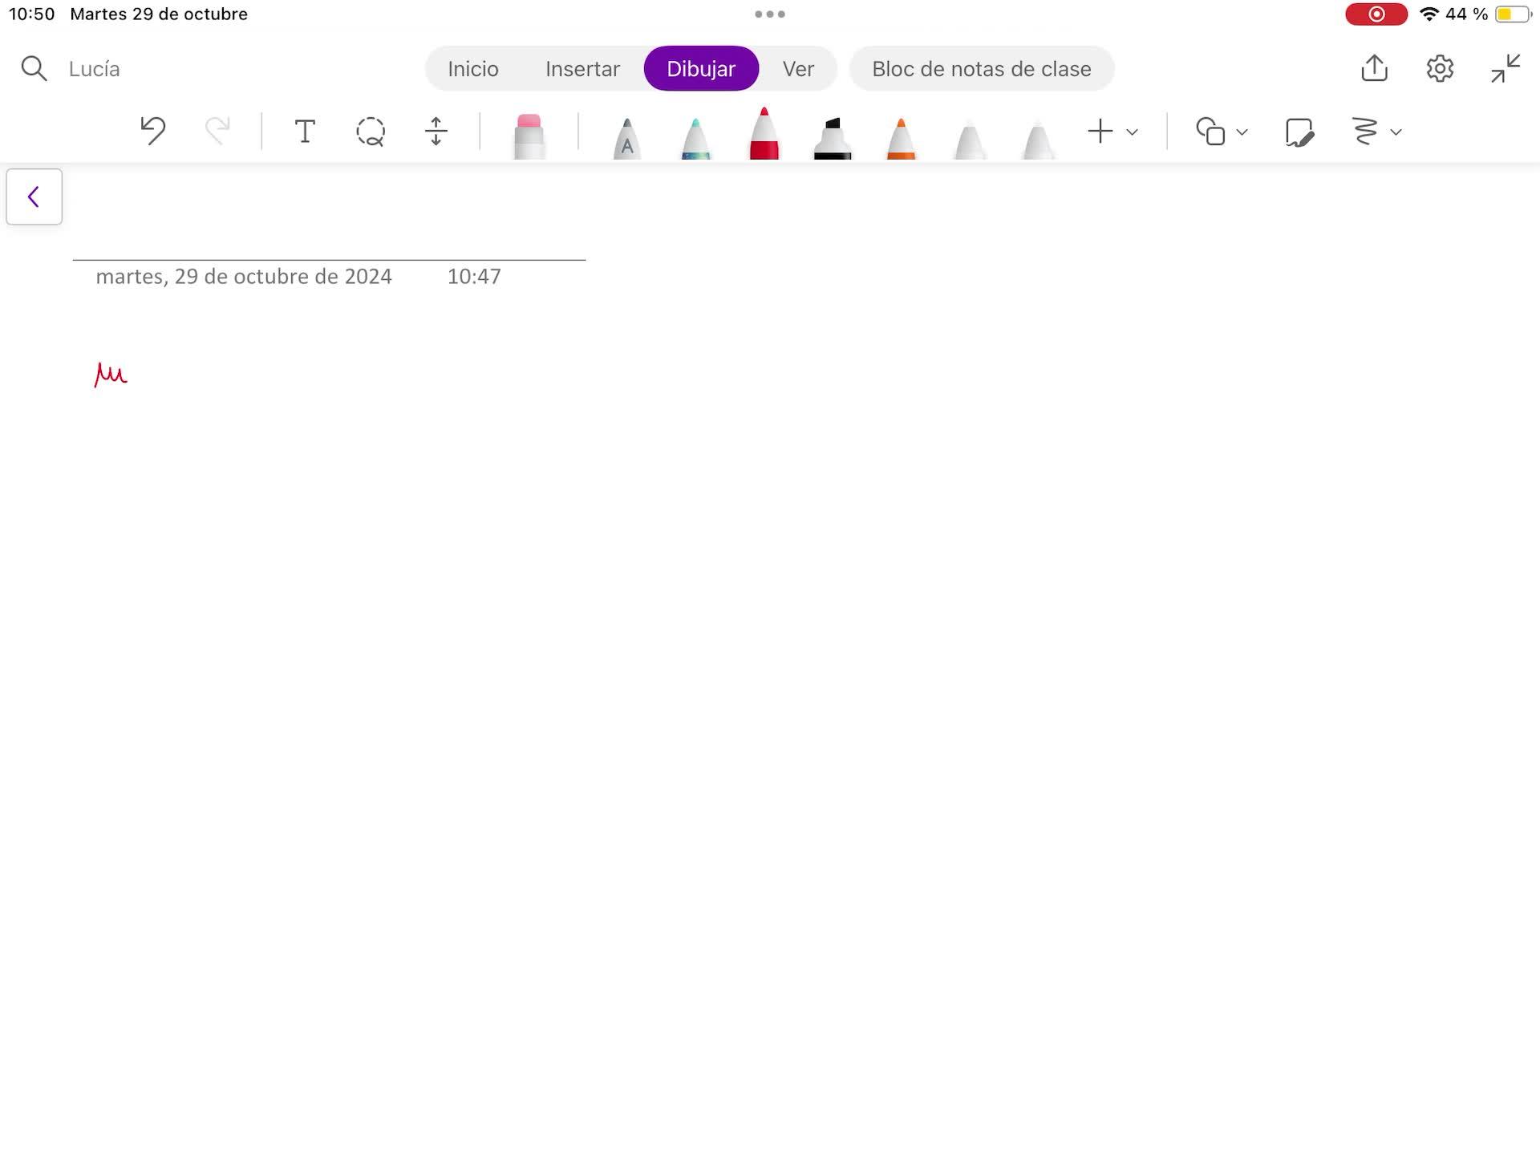Open the Ver tab
This screenshot has width=1540, height=1155.
click(x=797, y=69)
